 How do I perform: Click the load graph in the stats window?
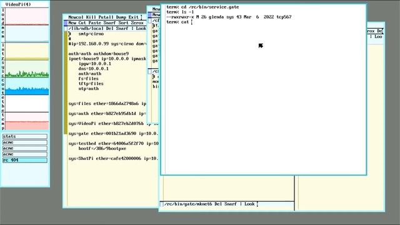point(27,17)
